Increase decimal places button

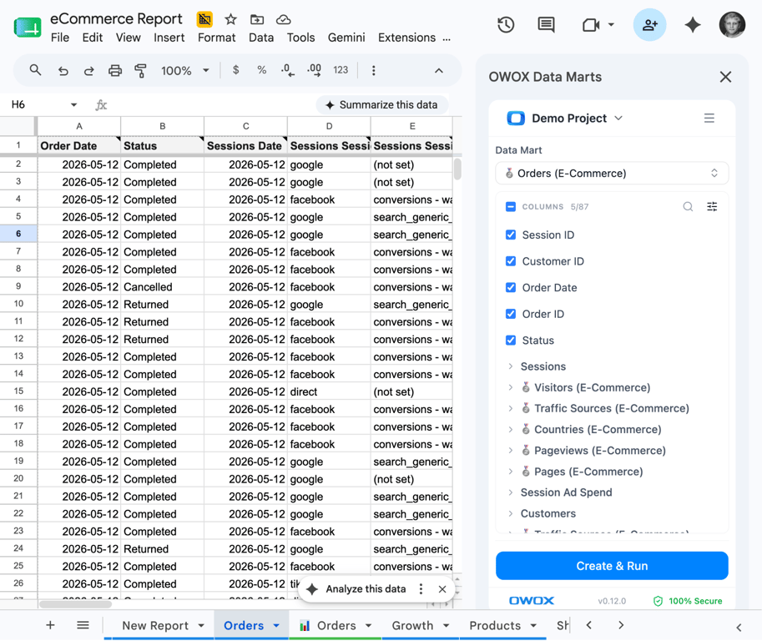(x=314, y=70)
